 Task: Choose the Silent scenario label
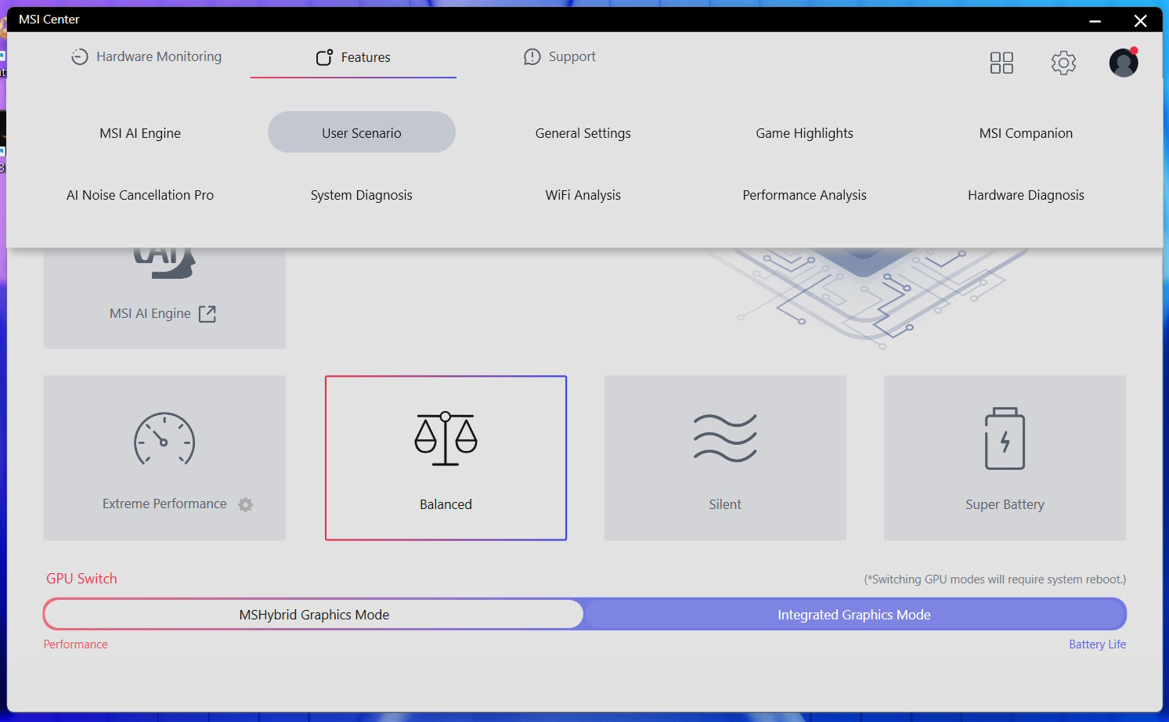pos(725,504)
